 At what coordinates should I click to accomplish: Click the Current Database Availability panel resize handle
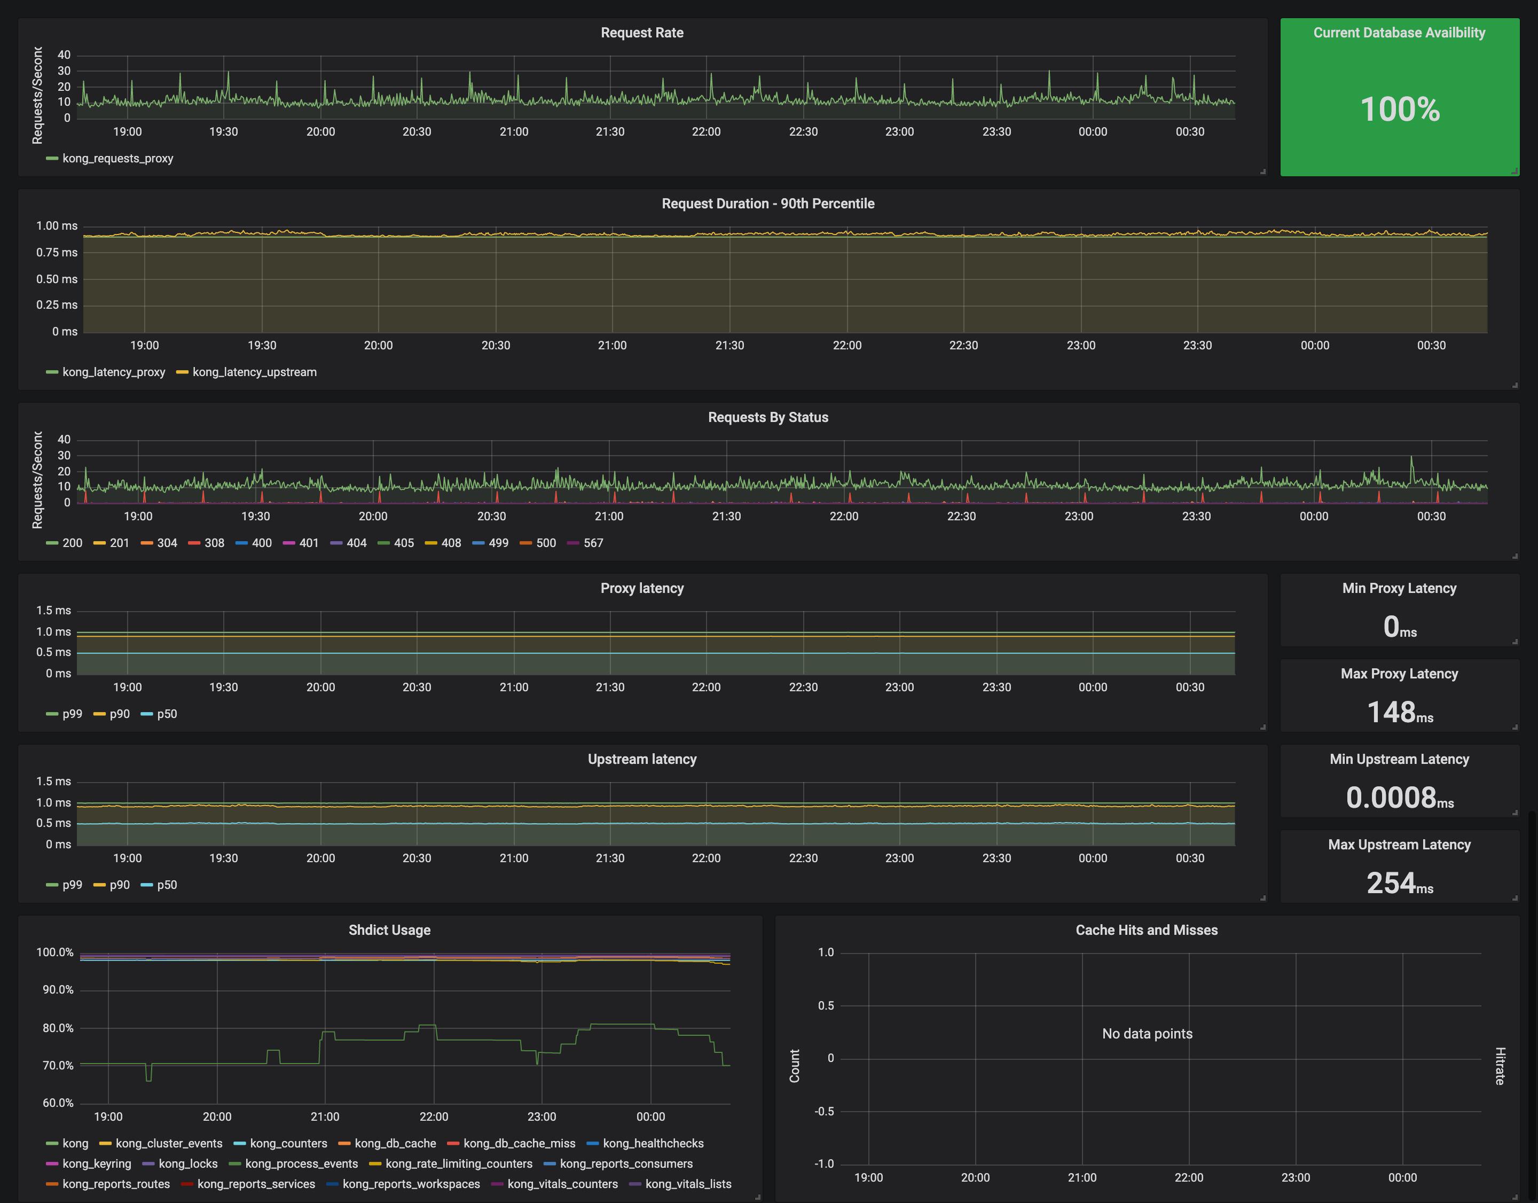pyautogui.click(x=1514, y=171)
